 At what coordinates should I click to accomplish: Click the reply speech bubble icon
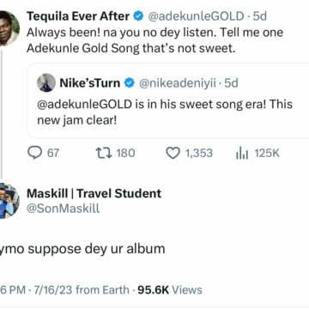[x=34, y=153]
